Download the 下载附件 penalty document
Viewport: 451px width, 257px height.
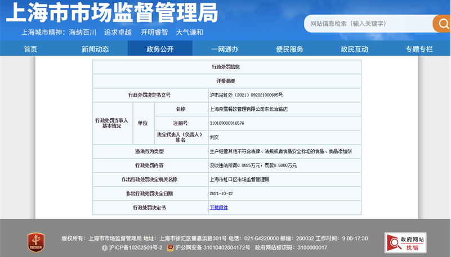[219, 208]
